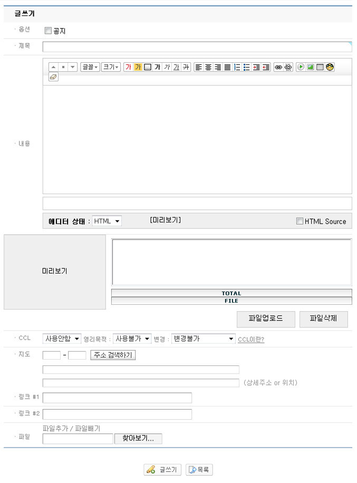Open the CCL 사용안함 dropdown

pos(62,339)
